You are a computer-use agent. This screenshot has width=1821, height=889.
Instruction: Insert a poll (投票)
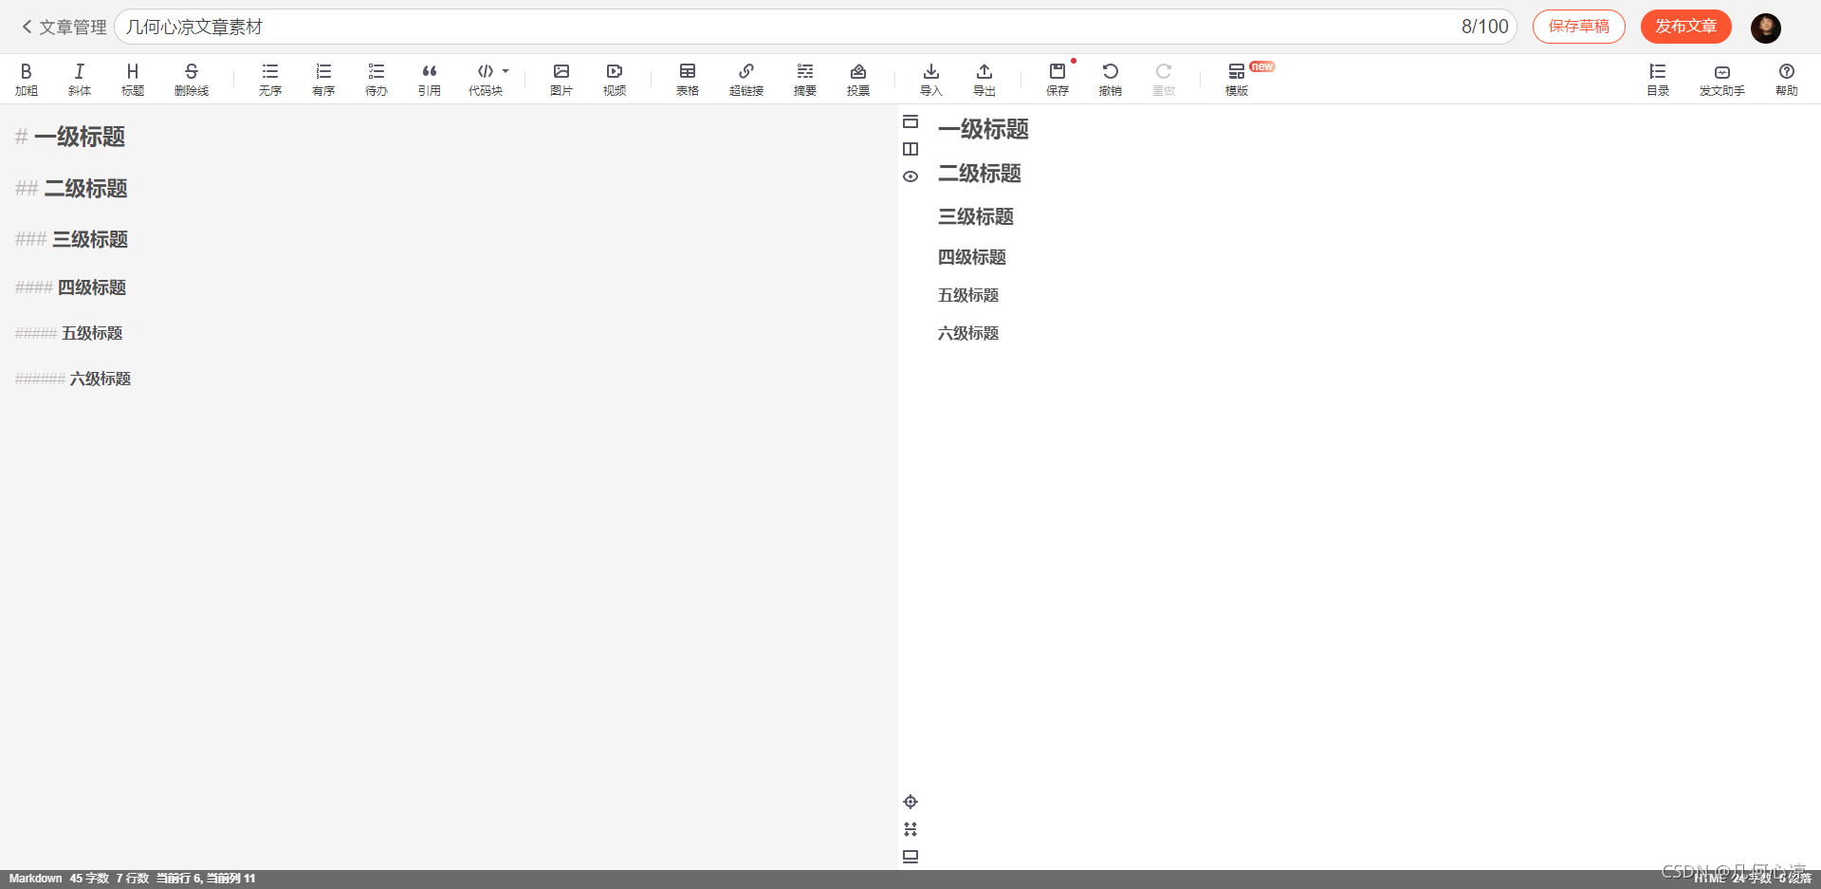[858, 80]
